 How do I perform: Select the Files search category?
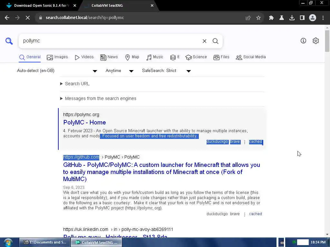pyautogui.click(x=221, y=57)
